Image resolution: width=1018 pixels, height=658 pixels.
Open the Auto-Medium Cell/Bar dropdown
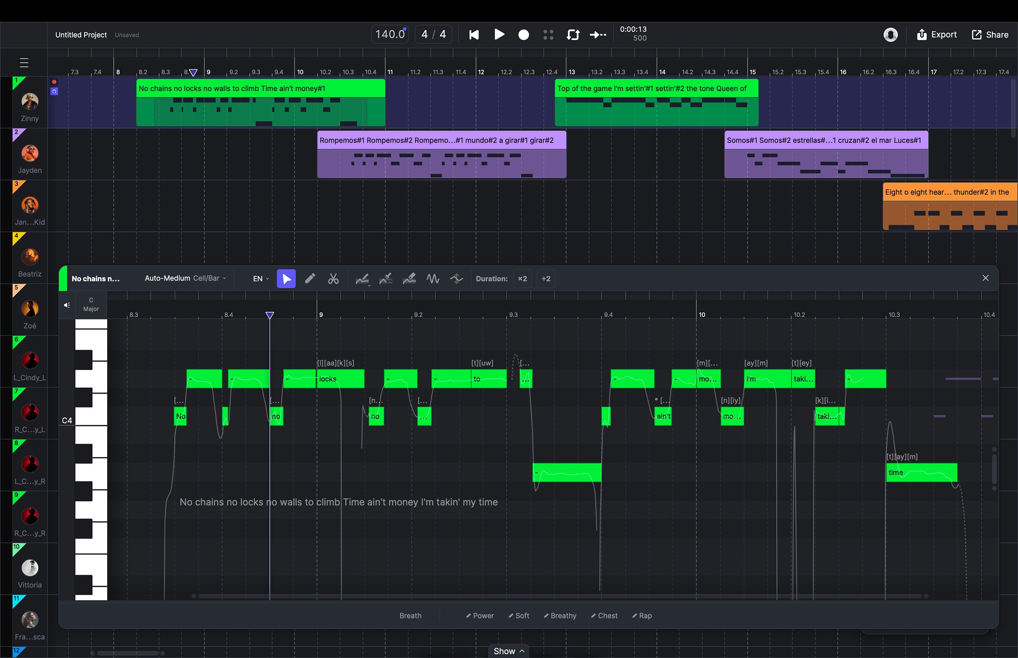[x=185, y=278]
